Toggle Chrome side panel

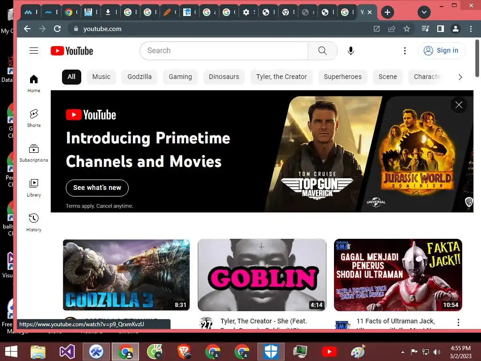(x=441, y=29)
